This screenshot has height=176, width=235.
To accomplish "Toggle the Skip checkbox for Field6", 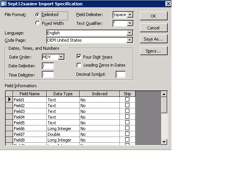I will pos(127,129).
